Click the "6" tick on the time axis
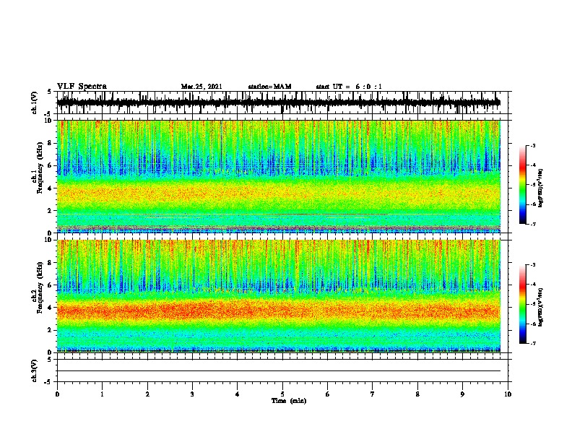Image resolution: width=572 pixels, height=442 pixels. pos(328,394)
